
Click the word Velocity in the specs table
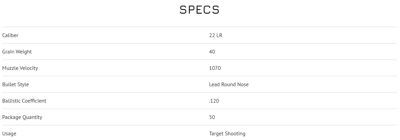tap(29, 68)
